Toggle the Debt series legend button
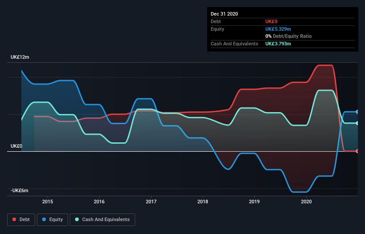Image resolution: width=365 pixels, height=234 pixels. pyautogui.click(x=21, y=220)
